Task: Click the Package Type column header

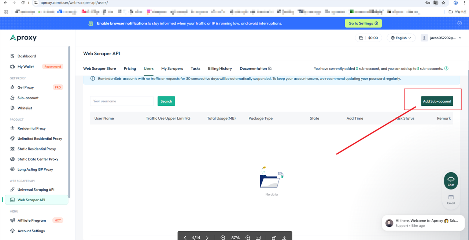Action: click(x=261, y=118)
